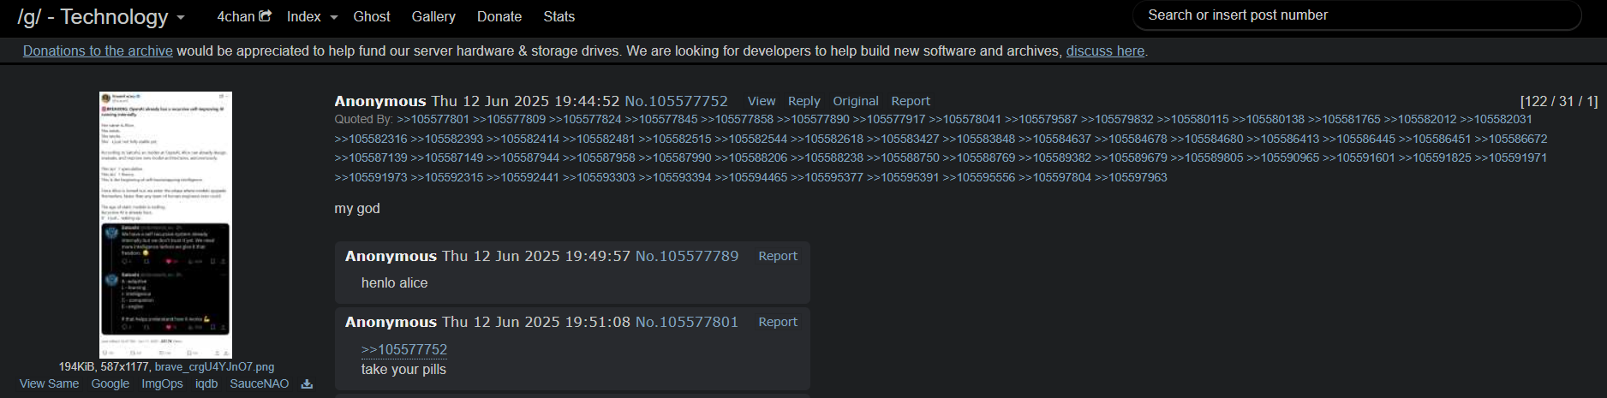Search the image on SauceNAO
Image resolution: width=1607 pixels, height=398 pixels.
pyautogui.click(x=260, y=383)
